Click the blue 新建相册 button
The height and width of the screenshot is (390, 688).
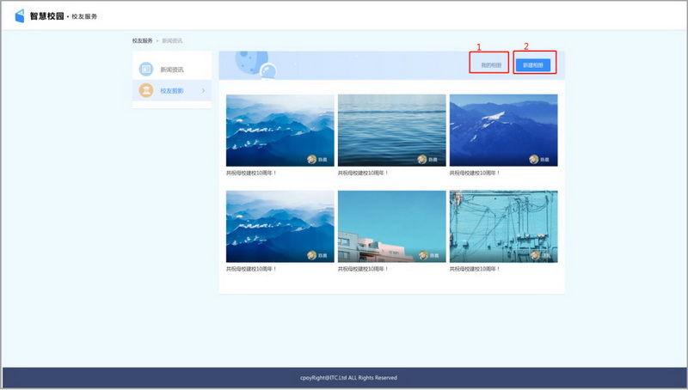point(533,65)
